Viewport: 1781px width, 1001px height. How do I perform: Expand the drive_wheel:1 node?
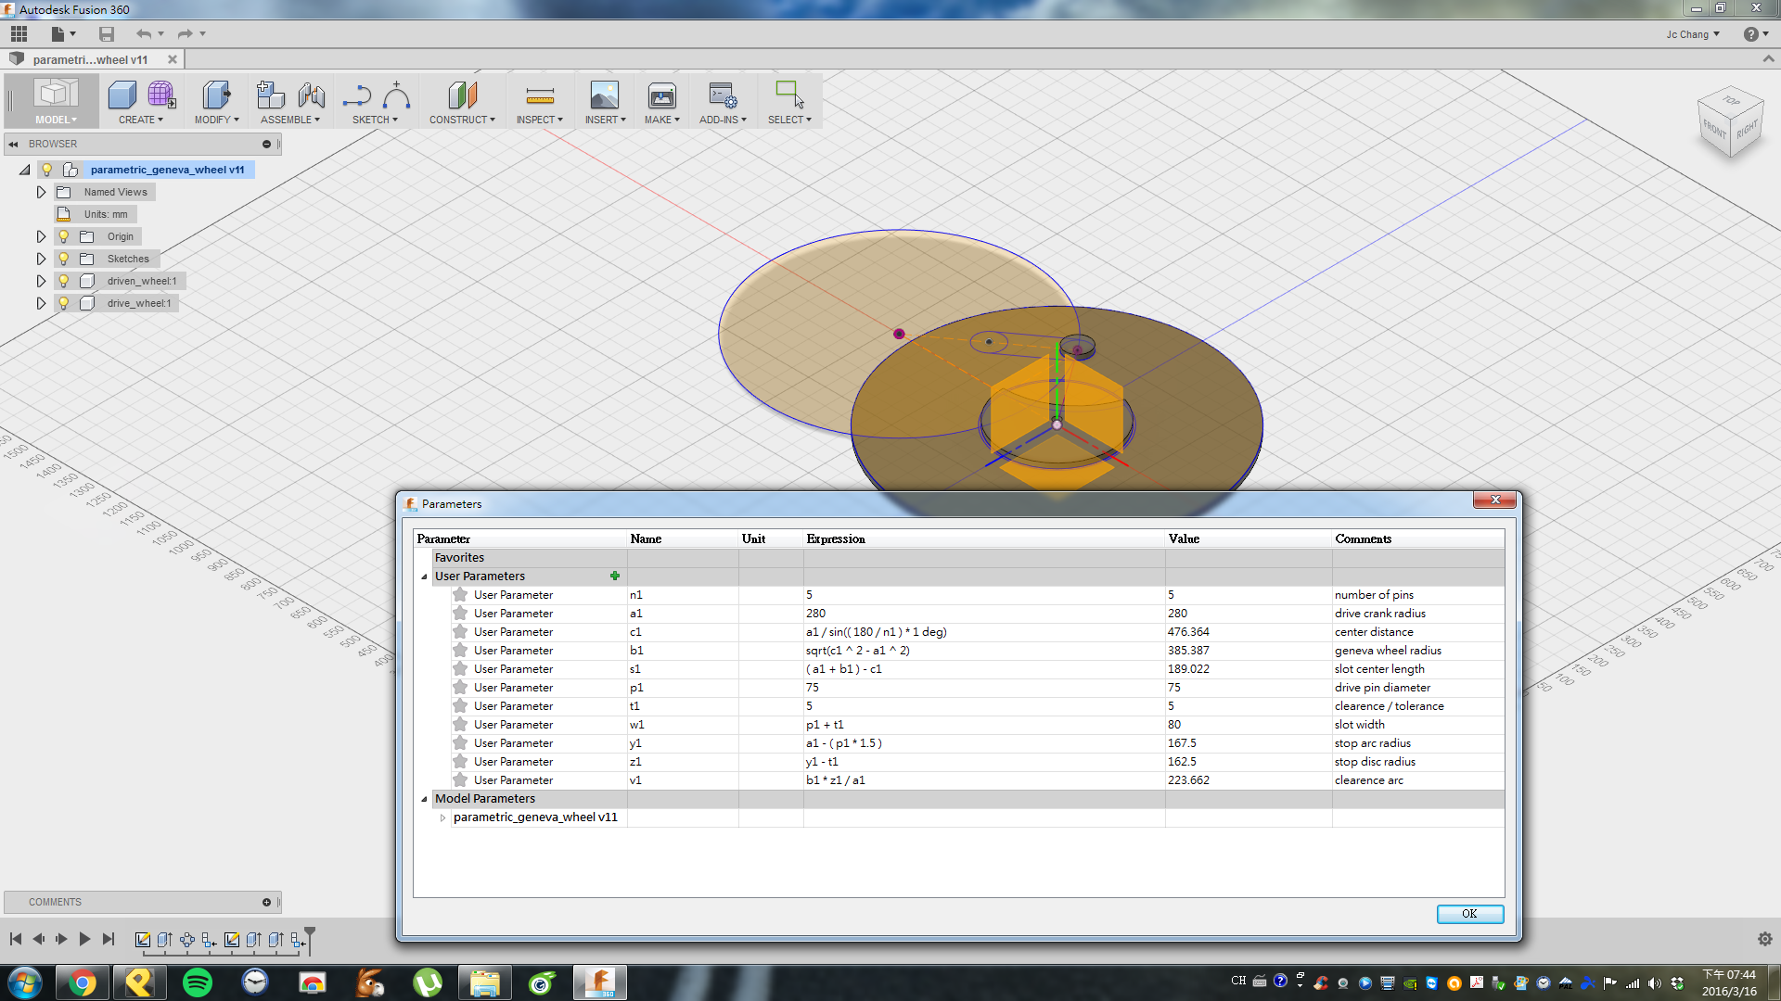click(41, 303)
